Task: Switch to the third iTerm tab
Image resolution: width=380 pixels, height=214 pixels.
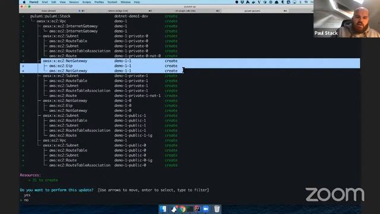Action: point(187,11)
